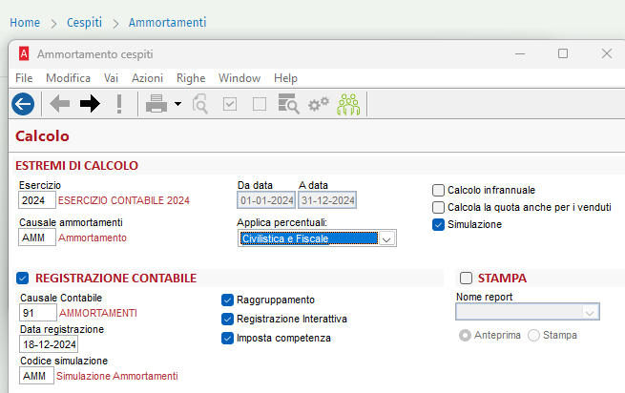Click the empty box deselect toolbar icon

pyautogui.click(x=260, y=104)
